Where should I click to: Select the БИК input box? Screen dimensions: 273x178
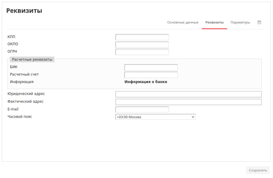tap(151, 67)
